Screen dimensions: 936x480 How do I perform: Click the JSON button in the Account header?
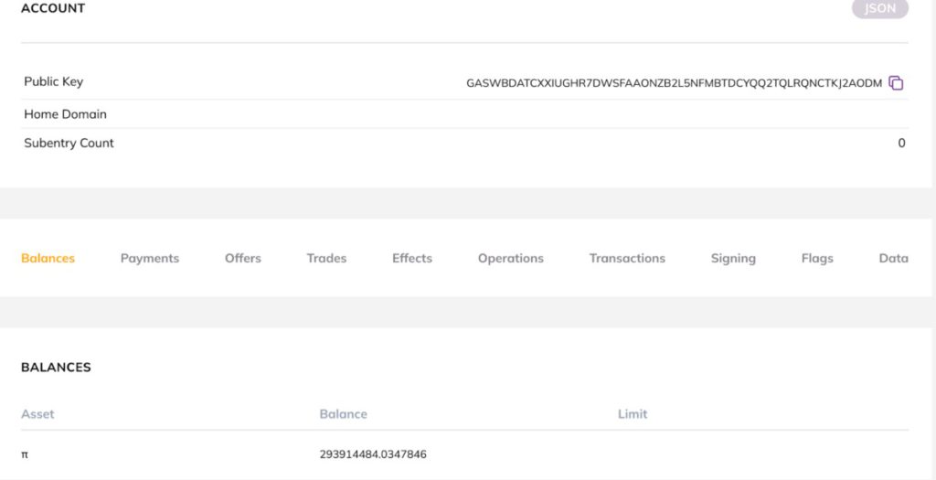coord(879,9)
